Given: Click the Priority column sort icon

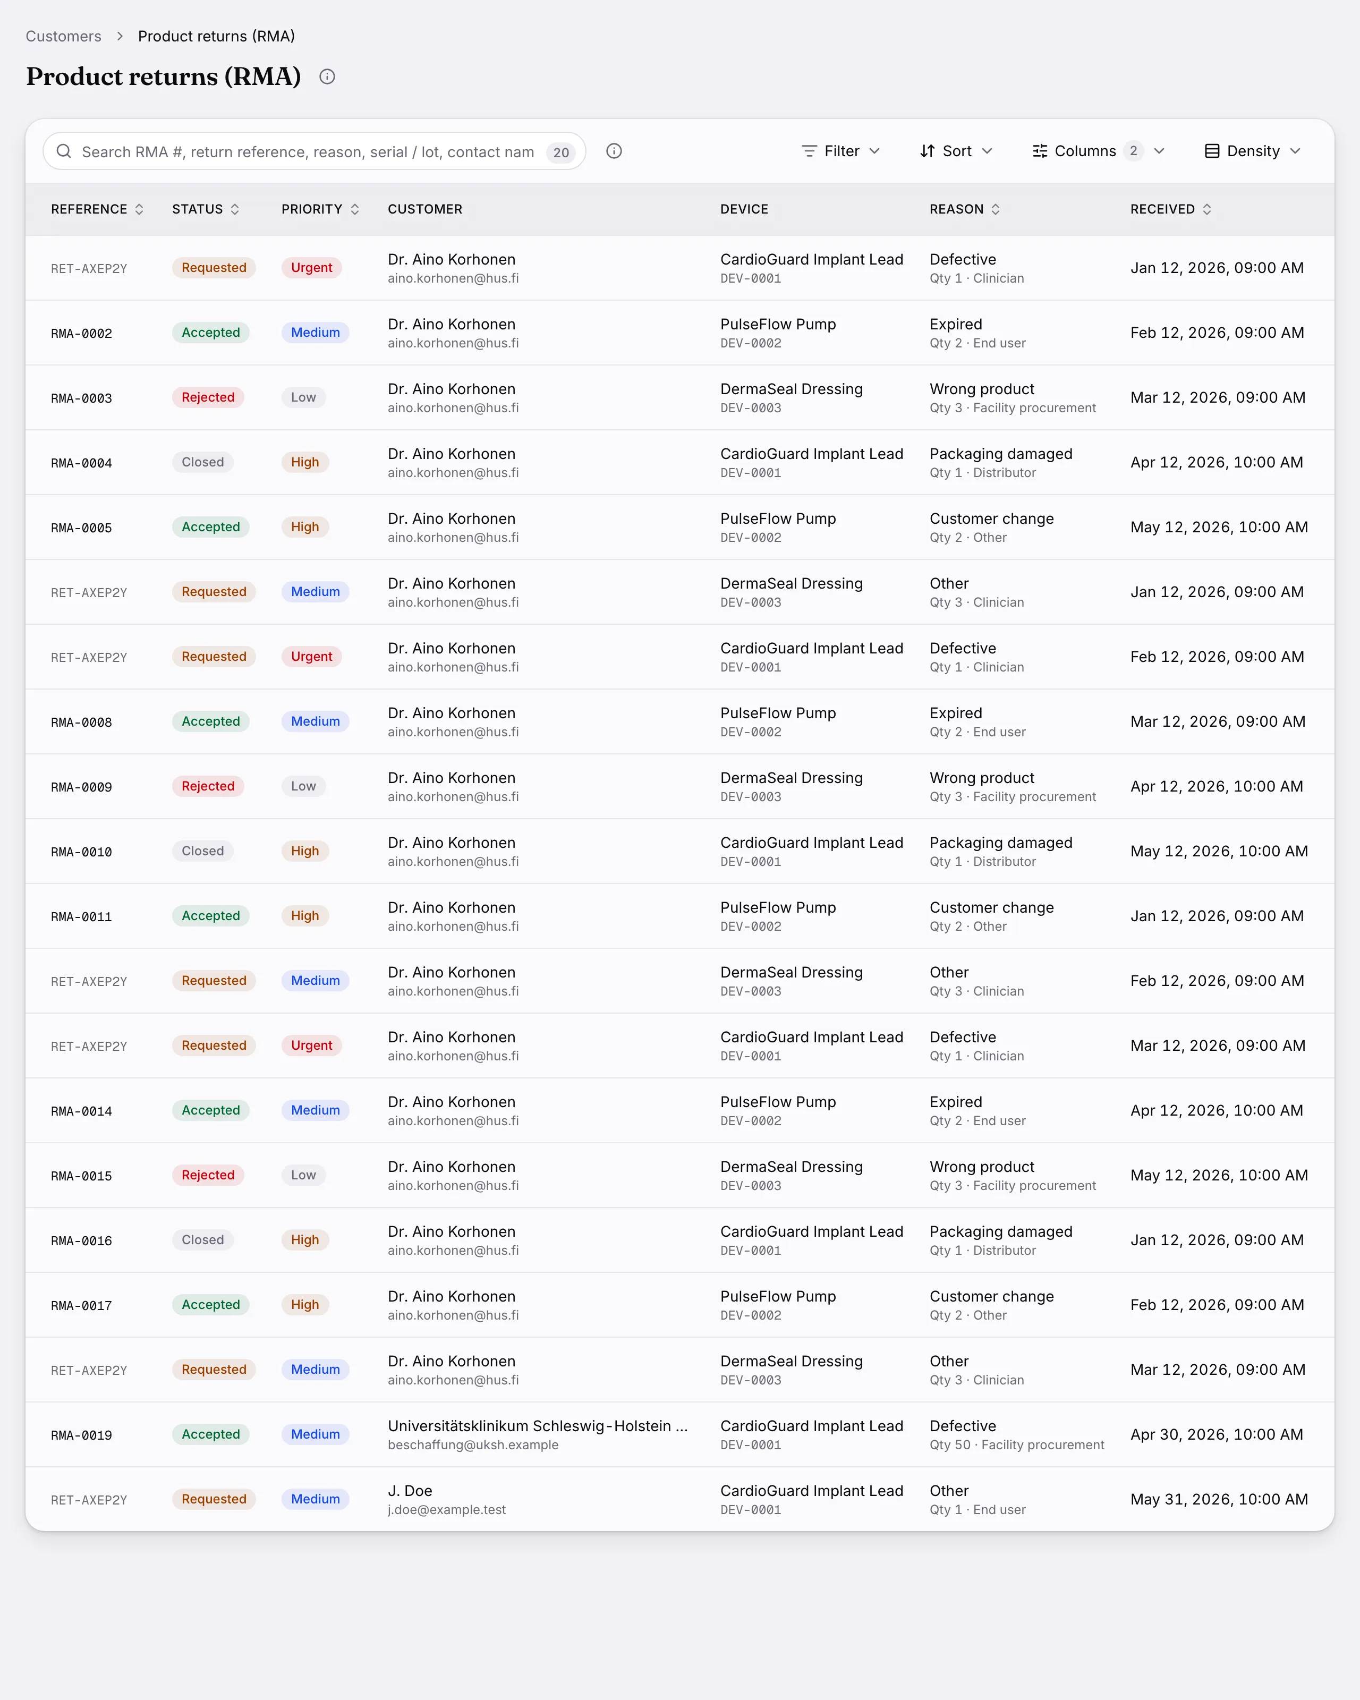Looking at the screenshot, I should pyautogui.click(x=355, y=209).
